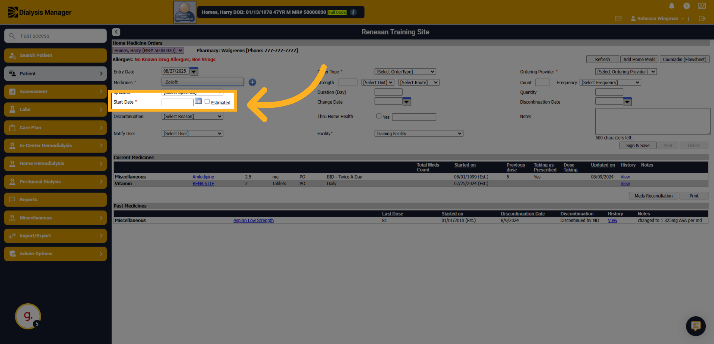Open Discontinuation Date calendar picker
The width and height of the screenshot is (714, 344).
click(627, 102)
